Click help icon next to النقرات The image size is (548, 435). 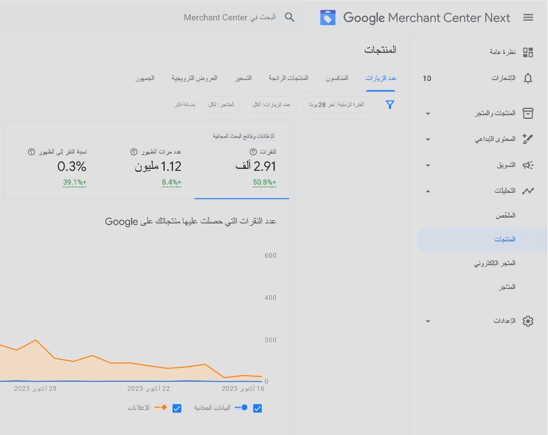tap(253, 152)
